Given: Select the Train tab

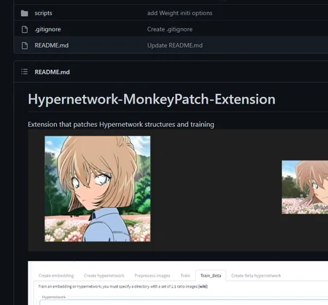Looking at the screenshot, I should click(x=185, y=276).
